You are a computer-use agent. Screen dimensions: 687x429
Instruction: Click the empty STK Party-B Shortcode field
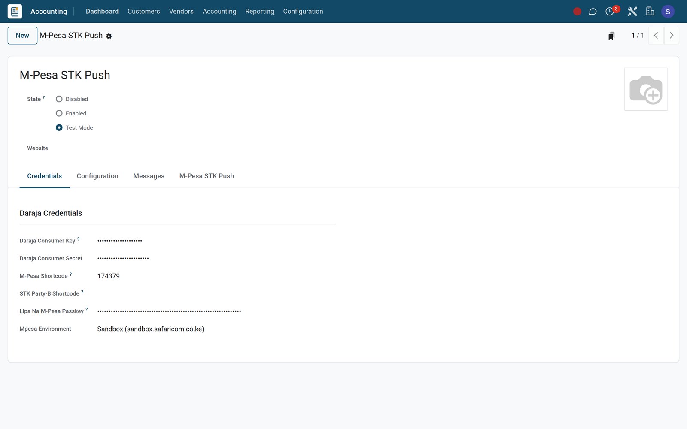tap(216, 293)
